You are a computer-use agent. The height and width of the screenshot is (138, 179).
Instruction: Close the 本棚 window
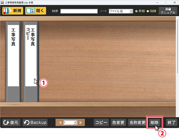[x=175, y=3]
